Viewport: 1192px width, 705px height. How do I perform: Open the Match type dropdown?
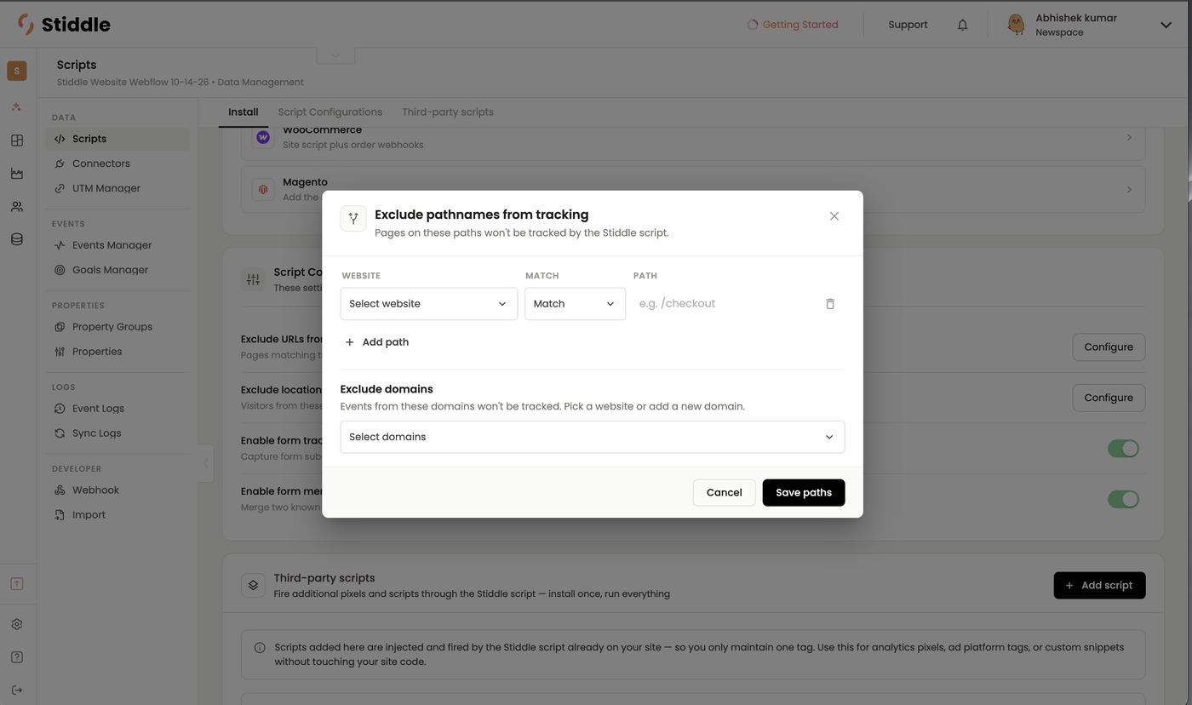coord(575,304)
